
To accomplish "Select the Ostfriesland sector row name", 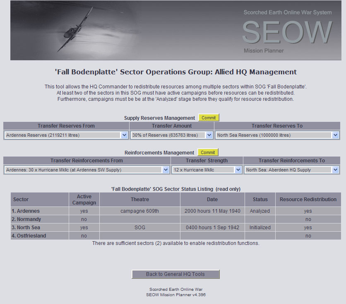I will point(31,236).
